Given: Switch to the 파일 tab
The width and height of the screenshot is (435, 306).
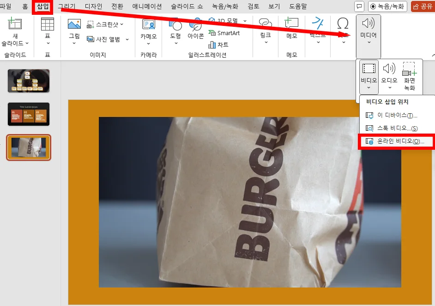Looking at the screenshot, I should pos(6,6).
